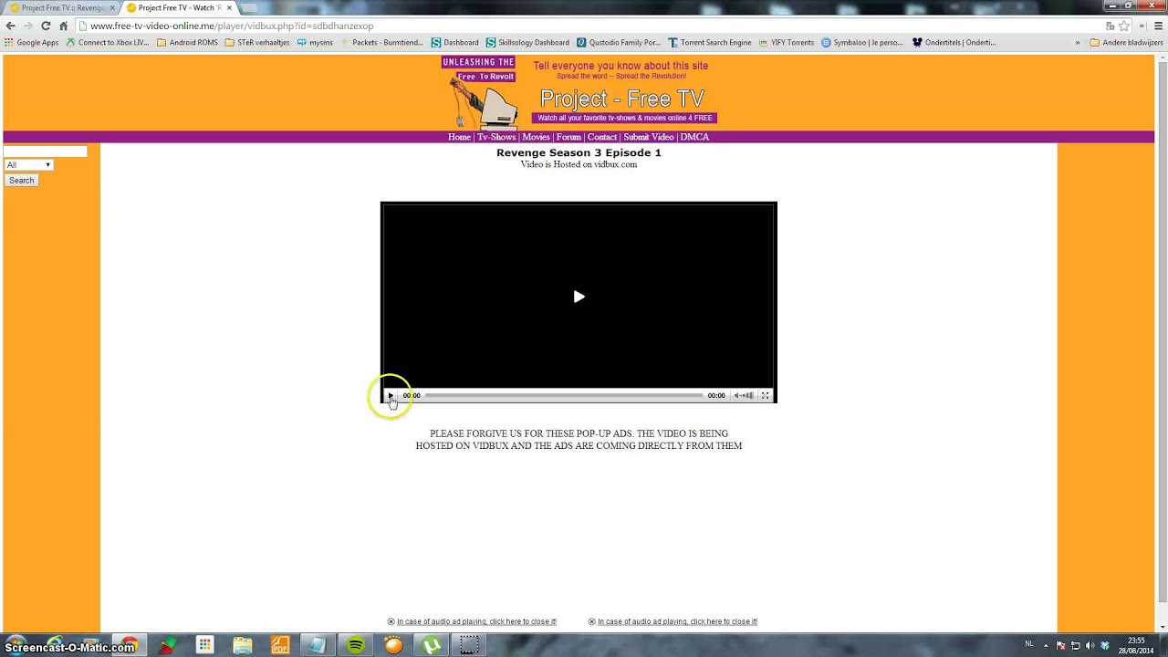Open 'Packets - Burmtiend...' bookmark
The image size is (1168, 657).
click(x=381, y=42)
